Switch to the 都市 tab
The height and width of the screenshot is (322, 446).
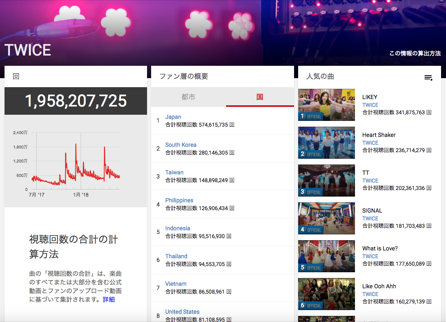pyautogui.click(x=188, y=97)
